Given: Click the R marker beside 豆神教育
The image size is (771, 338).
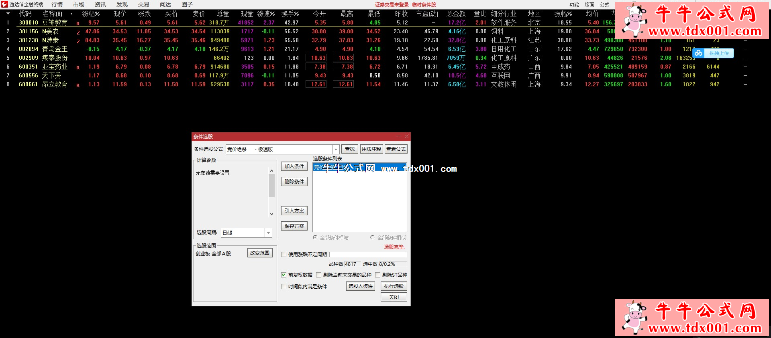Looking at the screenshot, I should [78, 24].
